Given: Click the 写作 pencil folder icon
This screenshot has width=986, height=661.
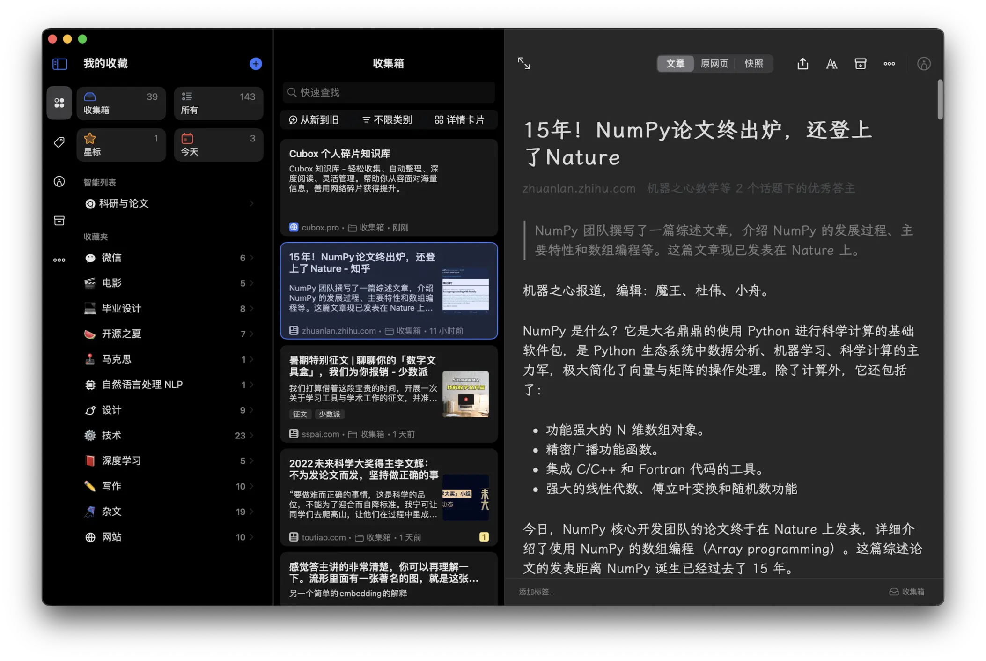Looking at the screenshot, I should pyautogui.click(x=90, y=486).
